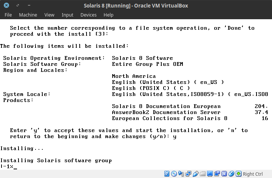The width and height of the screenshot is (272, 178).
Task: Click the 'Solaris Software Group:' label
Action: coord(42,64)
